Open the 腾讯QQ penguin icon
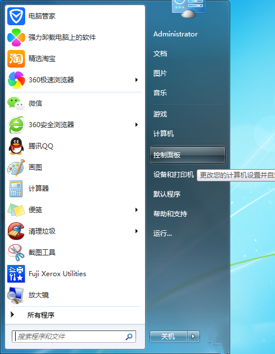The image size is (275, 354). tap(16, 146)
